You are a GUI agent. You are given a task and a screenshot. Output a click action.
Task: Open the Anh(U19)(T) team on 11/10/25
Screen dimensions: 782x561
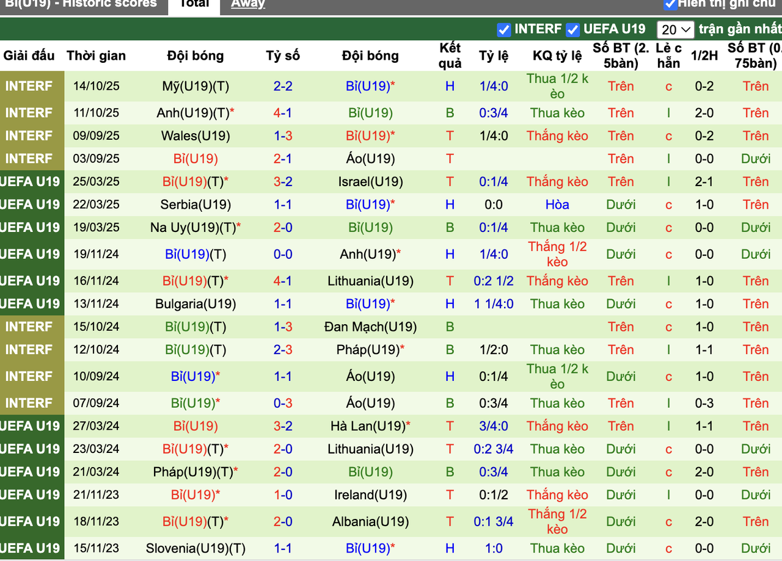click(x=195, y=113)
